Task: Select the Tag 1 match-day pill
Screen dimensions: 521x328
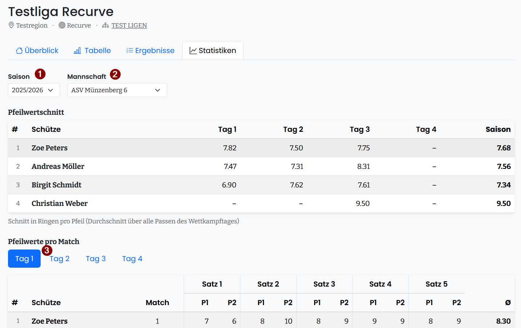Action: point(24,259)
